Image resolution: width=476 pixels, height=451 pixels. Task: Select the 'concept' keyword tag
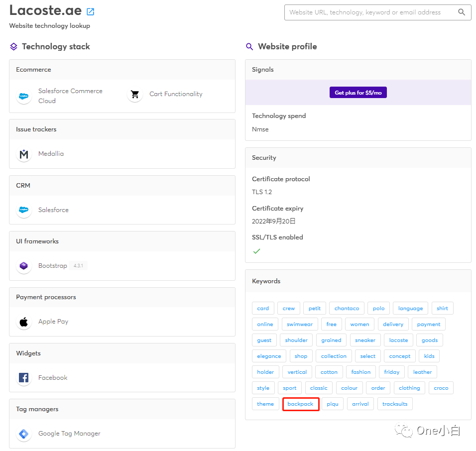(x=400, y=356)
